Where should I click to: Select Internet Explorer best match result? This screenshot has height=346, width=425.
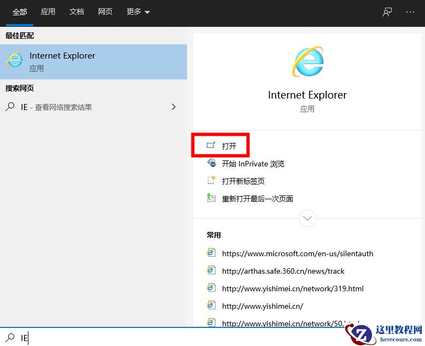94,62
